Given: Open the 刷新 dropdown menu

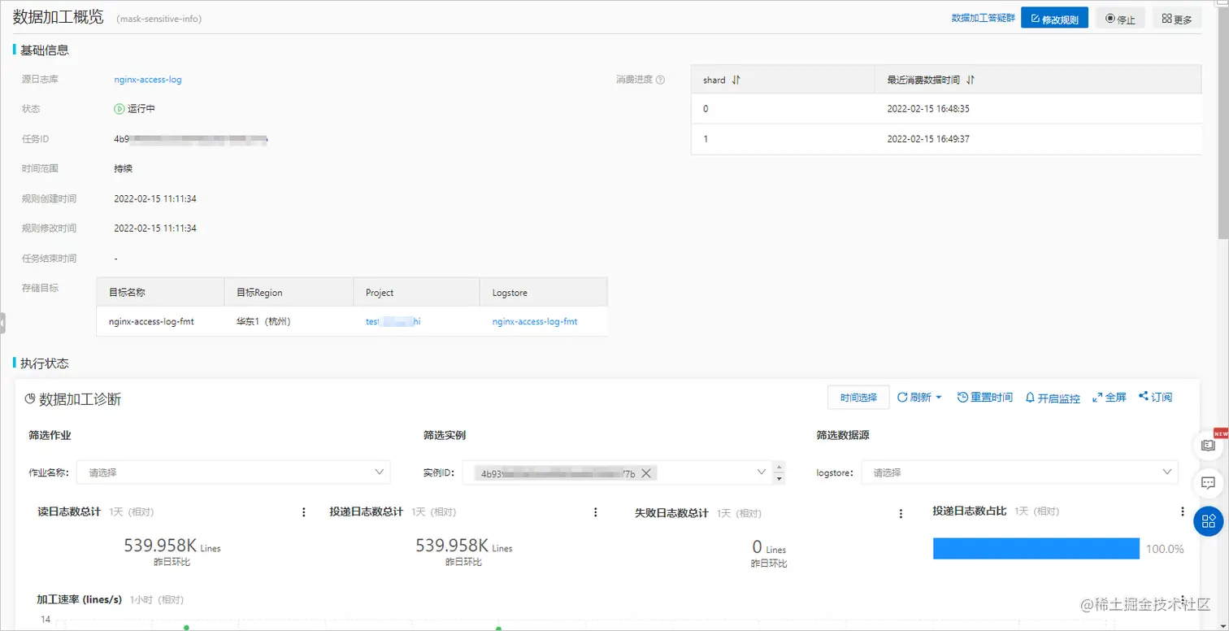Looking at the screenshot, I should 919,398.
